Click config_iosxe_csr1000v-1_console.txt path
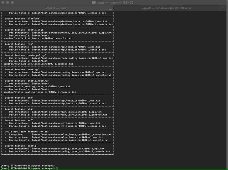This screenshot has width=228, height=170. click(71, 152)
